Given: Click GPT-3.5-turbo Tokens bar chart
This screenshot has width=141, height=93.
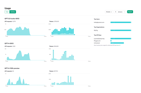Looking at the screenshot, I should 70,30.
